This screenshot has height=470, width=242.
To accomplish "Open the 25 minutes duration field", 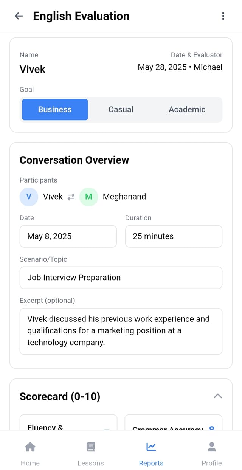I will tap(174, 236).
